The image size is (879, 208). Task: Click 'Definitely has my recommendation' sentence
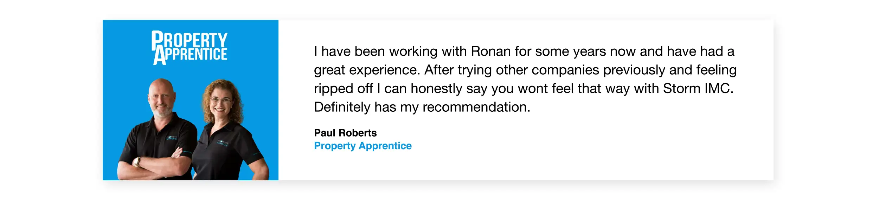tap(422, 107)
